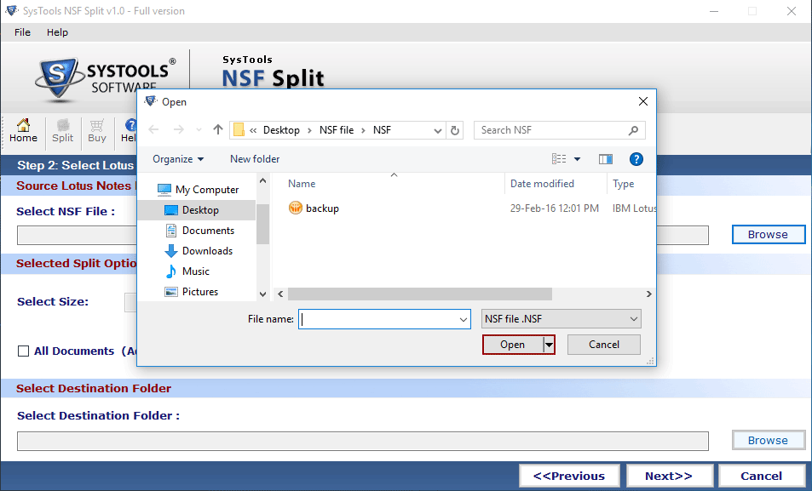Screen dimensions: 812x491
Task: Click Browse next to Select NSF File
Action: [768, 234]
